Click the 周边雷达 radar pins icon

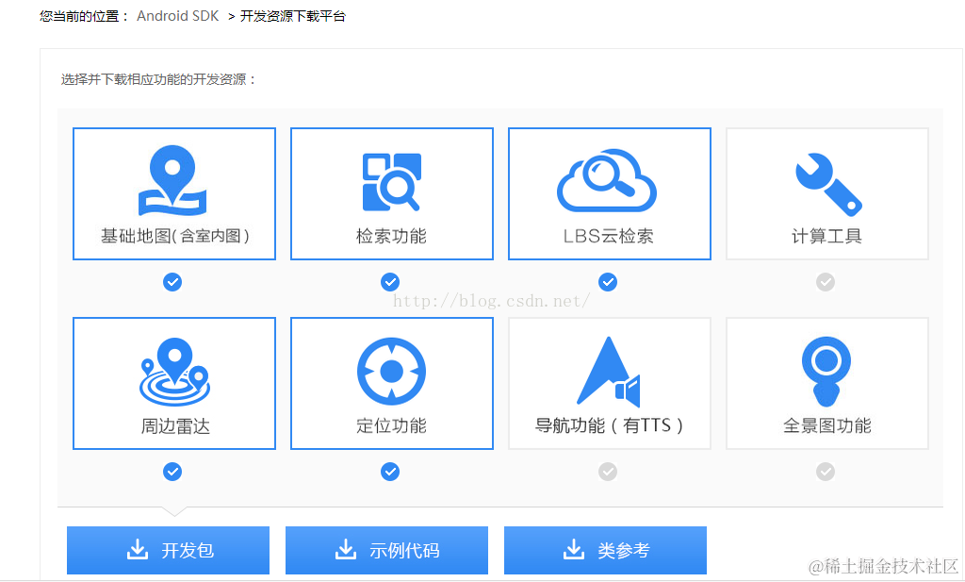coord(174,372)
